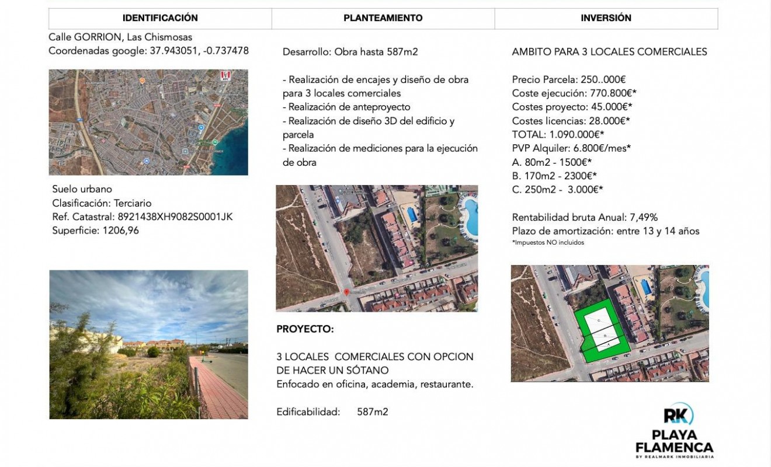Click the KFC icon on the overview map

pos(225,76)
